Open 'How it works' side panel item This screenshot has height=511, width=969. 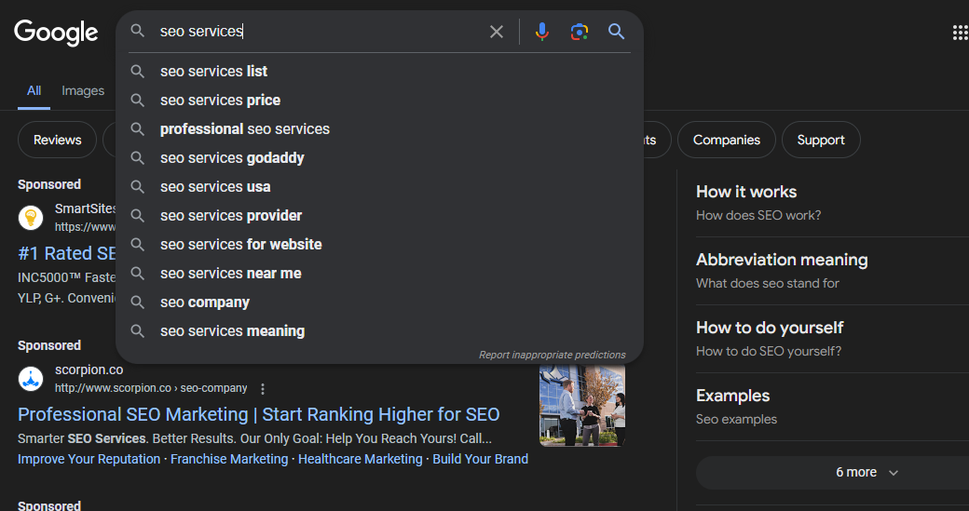(x=832, y=203)
